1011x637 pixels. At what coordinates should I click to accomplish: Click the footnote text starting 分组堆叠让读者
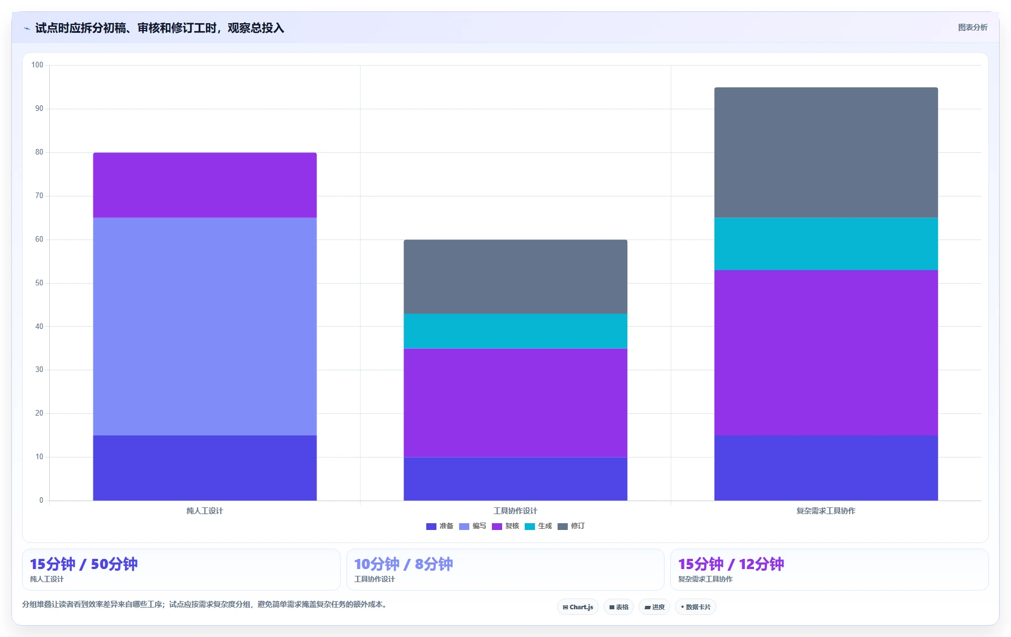pyautogui.click(x=206, y=604)
